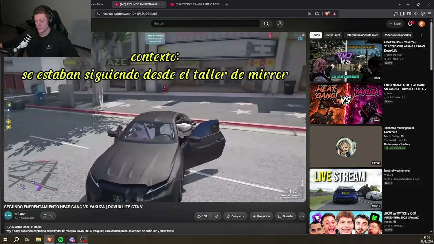Toggle the Brave sidebar panel icon
The width and height of the screenshot is (434, 244).
402,14
